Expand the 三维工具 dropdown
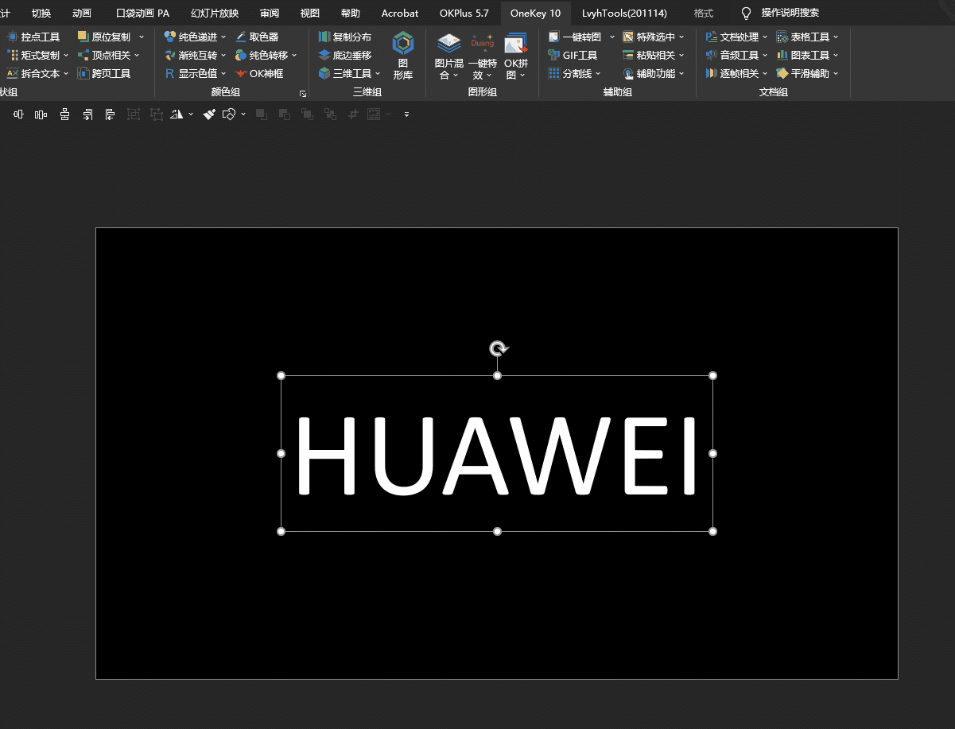The width and height of the screenshot is (955, 729). pyautogui.click(x=378, y=73)
